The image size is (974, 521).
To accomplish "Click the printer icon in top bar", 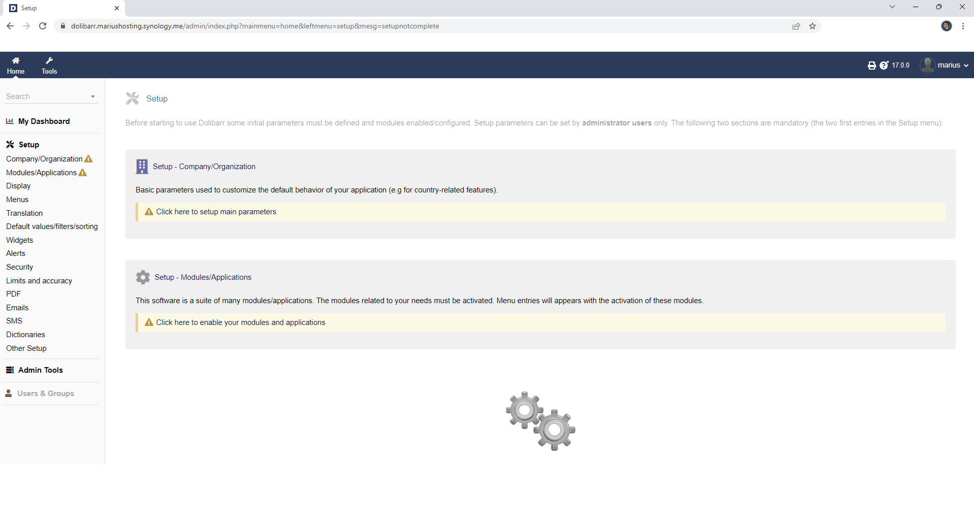I will pos(871,66).
